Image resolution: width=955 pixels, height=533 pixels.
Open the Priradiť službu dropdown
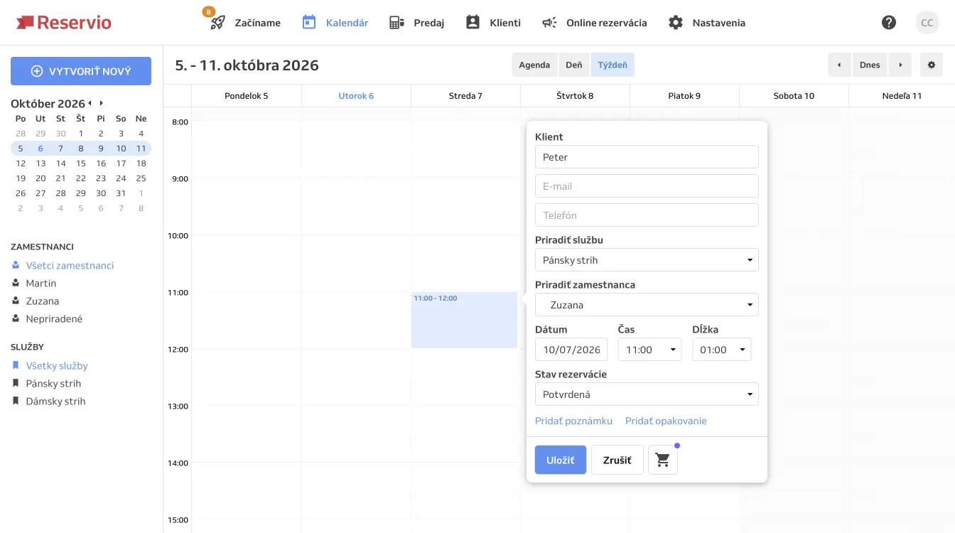click(x=647, y=260)
